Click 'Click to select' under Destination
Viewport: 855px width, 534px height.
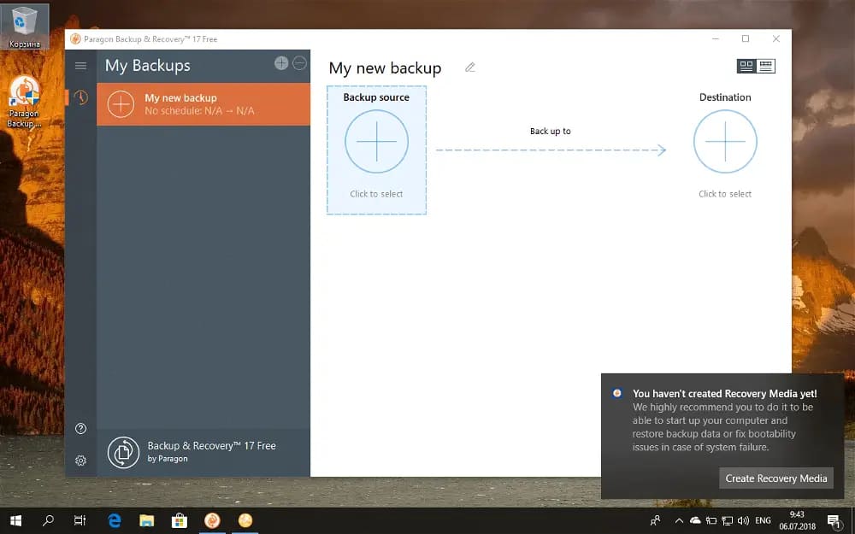(x=725, y=194)
